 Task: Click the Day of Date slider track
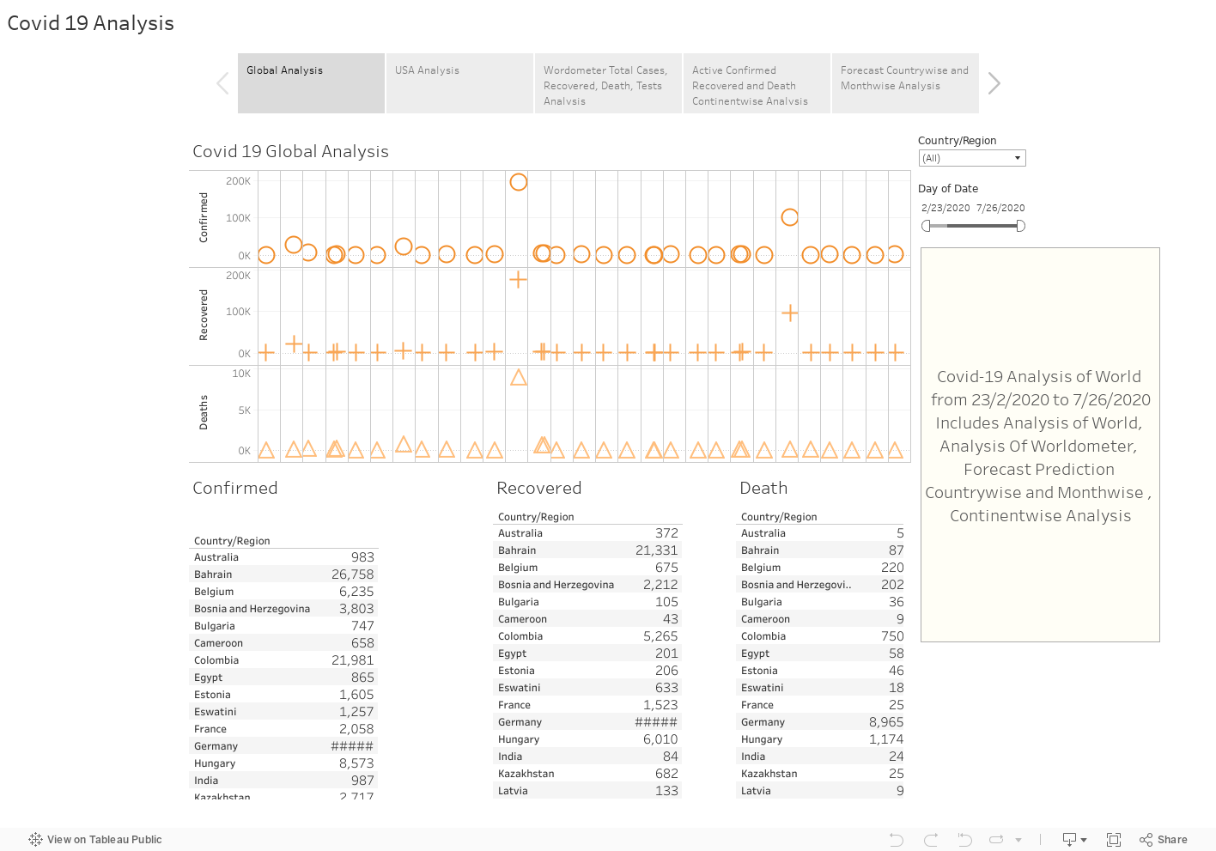pos(973,226)
